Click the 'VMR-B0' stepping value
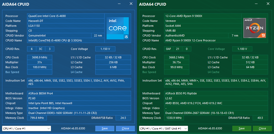 coord(203,31)
